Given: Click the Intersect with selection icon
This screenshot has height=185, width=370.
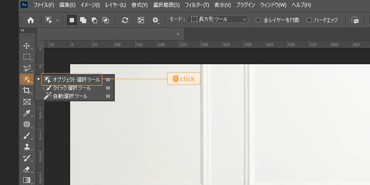Looking at the screenshot, I should tap(106, 20).
